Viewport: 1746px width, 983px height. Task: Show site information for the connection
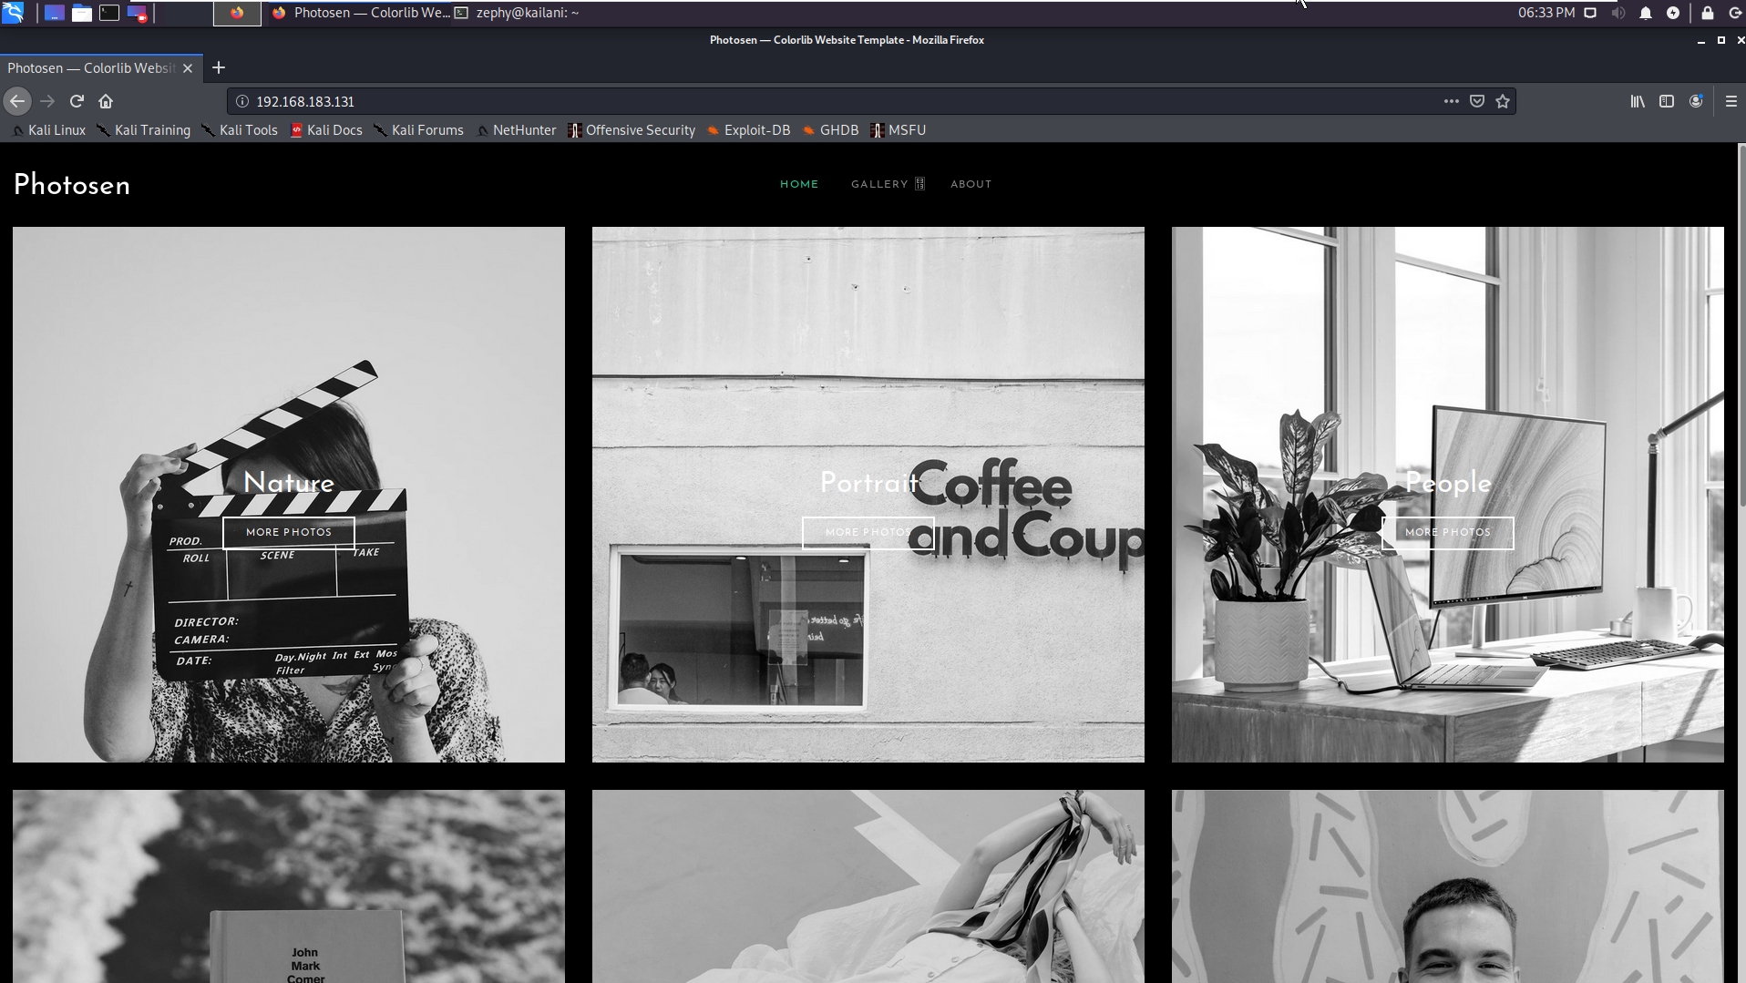click(x=242, y=101)
